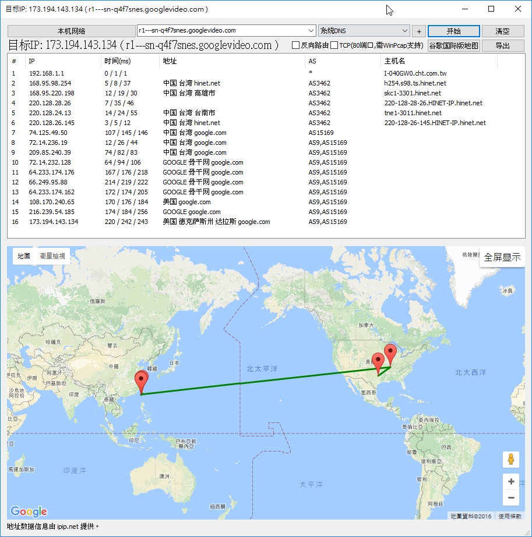The height and width of the screenshot is (537, 532).
Task: Select hop row 108.170.240.65
Action: coord(266,202)
